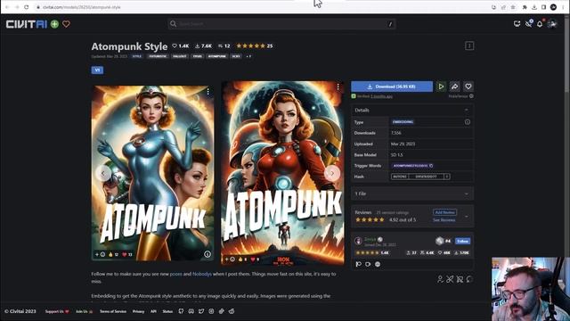
Task: Click the ATOMPUNK tag chip
Action: (x=217, y=56)
